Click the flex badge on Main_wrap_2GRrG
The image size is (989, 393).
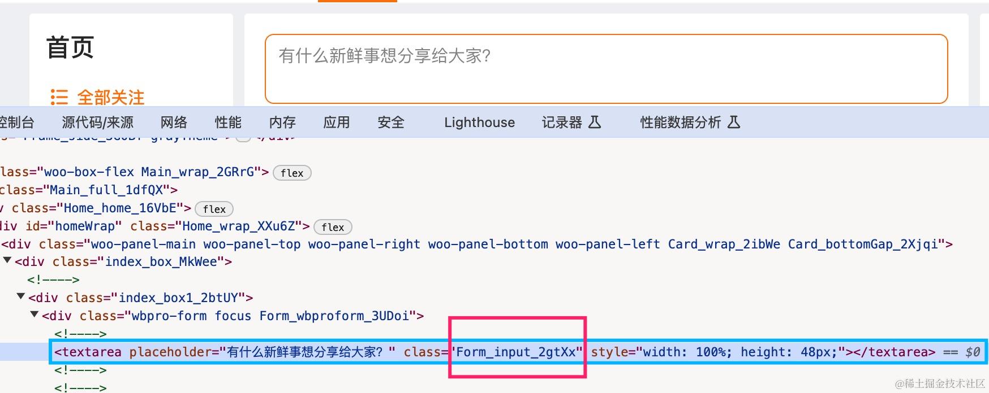click(x=292, y=173)
